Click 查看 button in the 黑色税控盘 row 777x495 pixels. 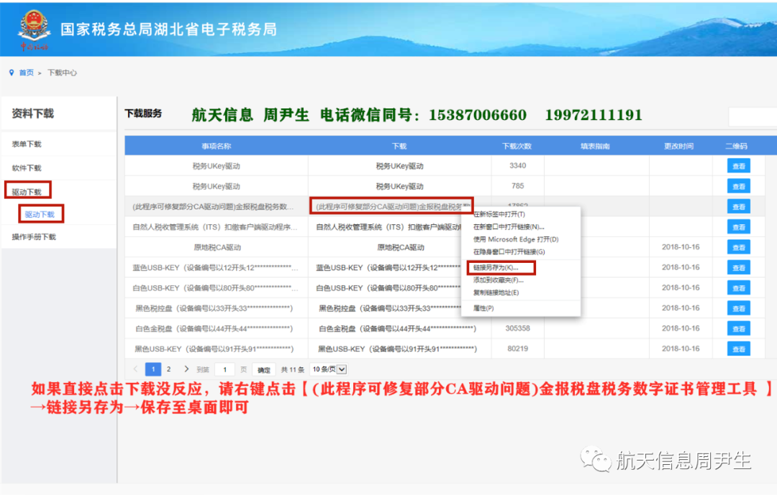(738, 308)
